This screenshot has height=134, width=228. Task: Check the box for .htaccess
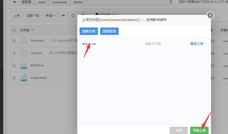pos(14,41)
